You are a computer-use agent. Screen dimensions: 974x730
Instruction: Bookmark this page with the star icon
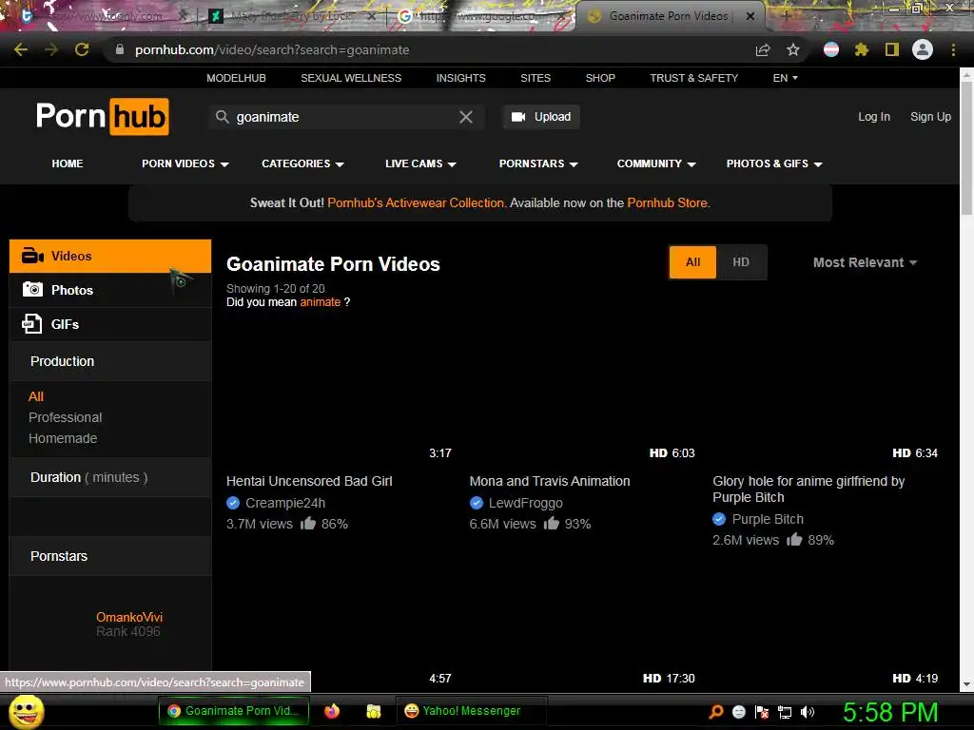(x=793, y=49)
